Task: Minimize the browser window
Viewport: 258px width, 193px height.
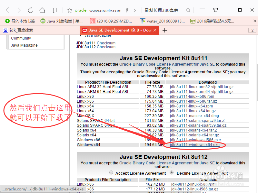Action: 228,10
